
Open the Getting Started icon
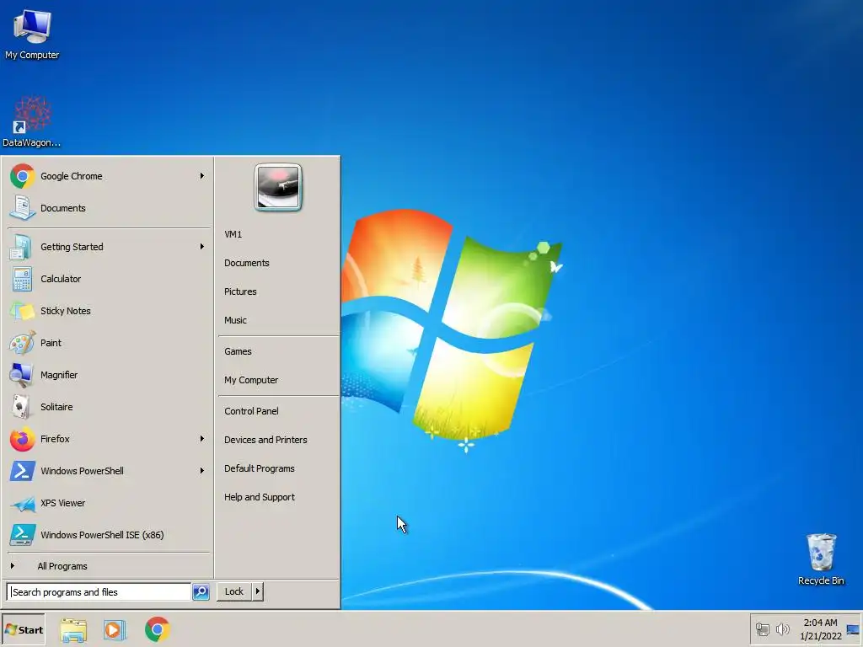pos(22,247)
